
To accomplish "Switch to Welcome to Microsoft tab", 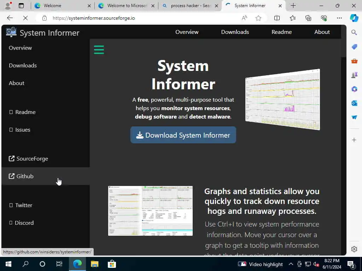I will point(126,6).
